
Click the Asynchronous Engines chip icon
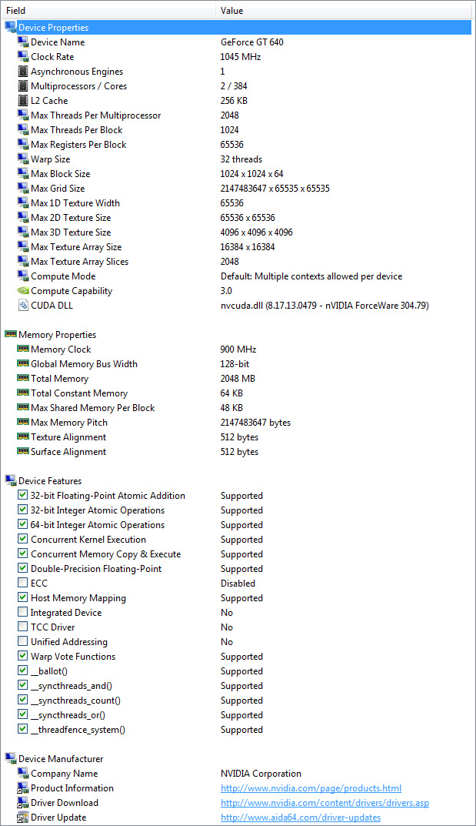[22, 72]
